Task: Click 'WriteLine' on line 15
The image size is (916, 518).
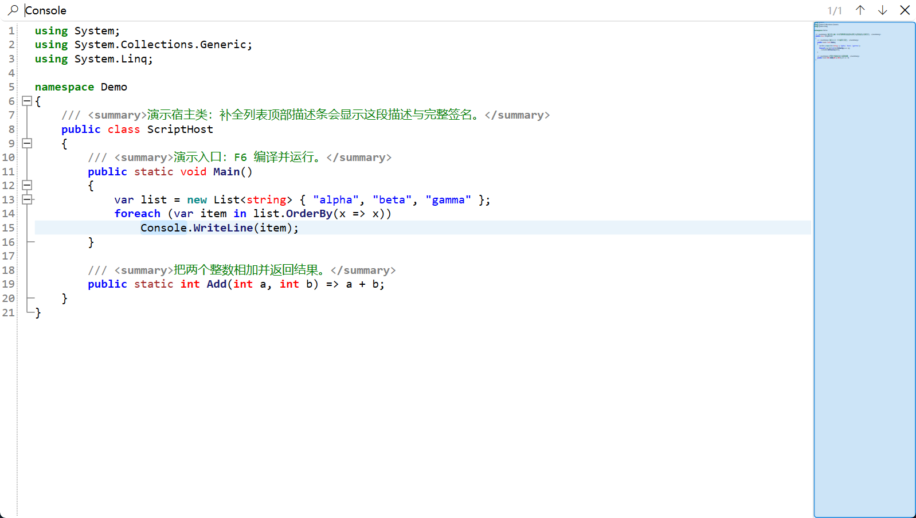Action: (x=223, y=227)
